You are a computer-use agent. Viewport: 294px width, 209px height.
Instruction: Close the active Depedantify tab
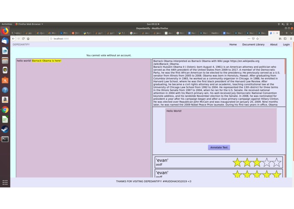point(277,33)
